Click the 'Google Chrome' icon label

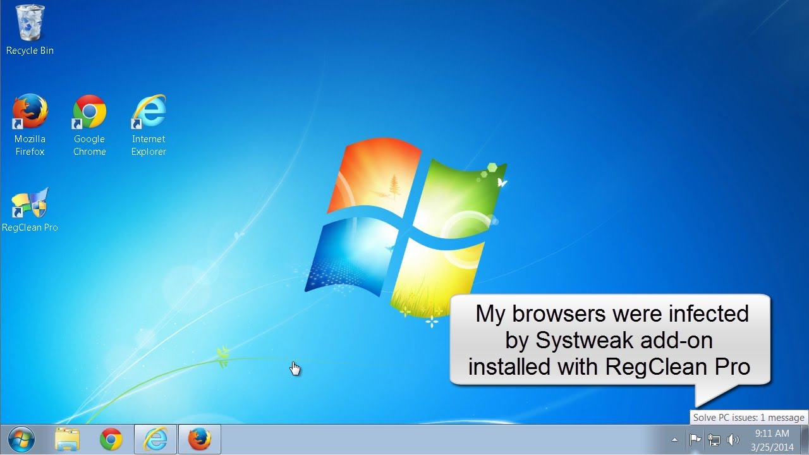(89, 145)
